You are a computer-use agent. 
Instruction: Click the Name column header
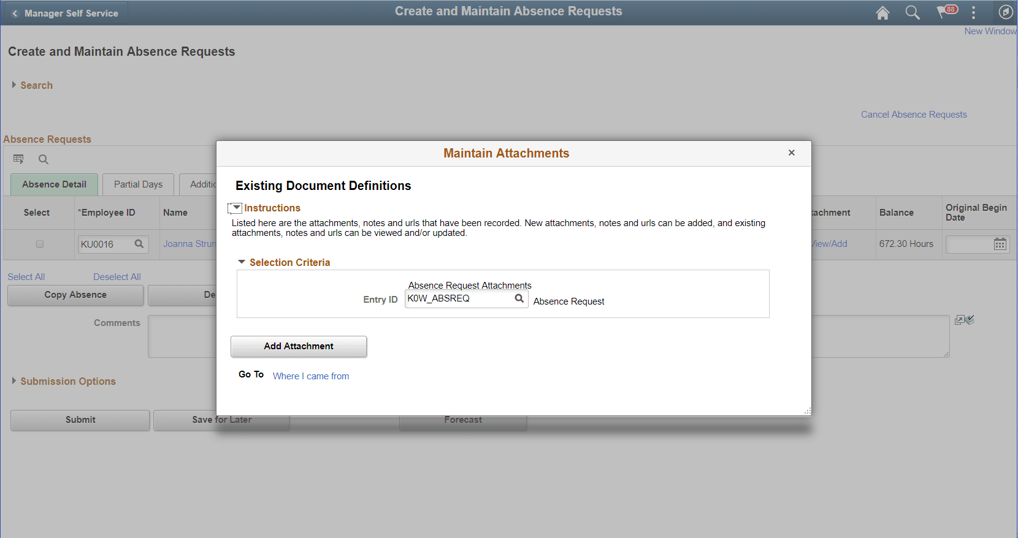click(175, 213)
